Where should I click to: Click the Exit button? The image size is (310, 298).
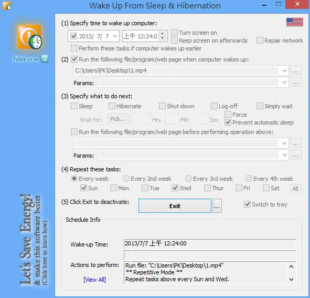click(175, 206)
